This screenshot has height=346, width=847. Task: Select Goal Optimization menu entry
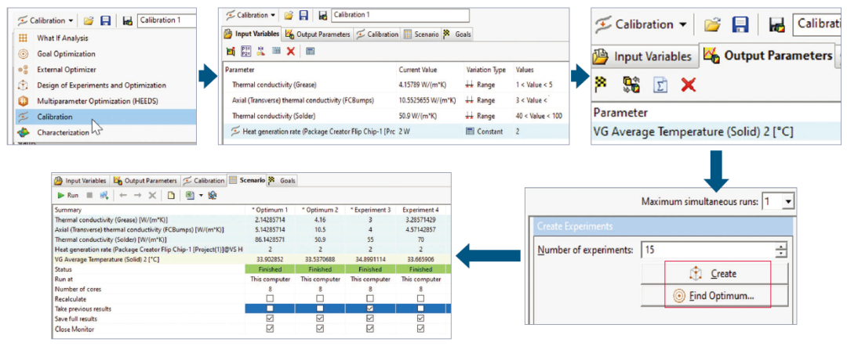coord(66,54)
